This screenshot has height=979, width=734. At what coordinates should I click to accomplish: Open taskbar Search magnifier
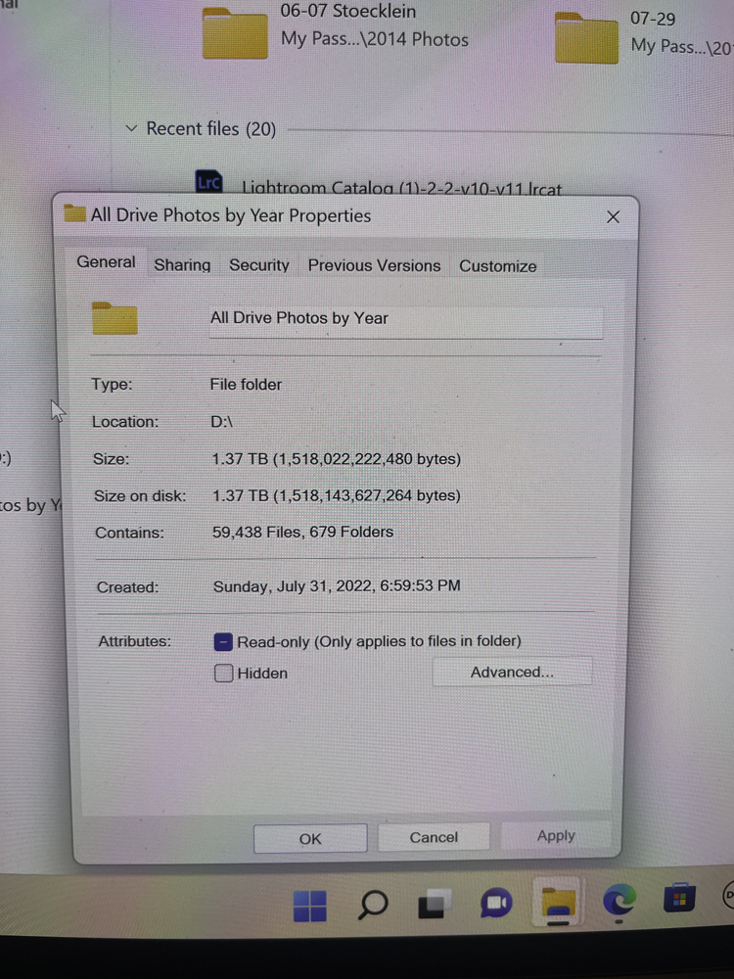click(373, 905)
